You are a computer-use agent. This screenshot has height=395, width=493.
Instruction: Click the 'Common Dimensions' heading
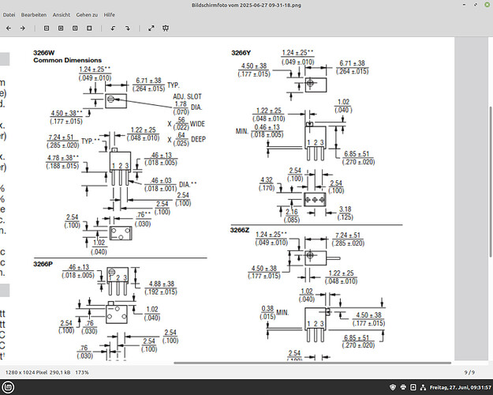click(x=68, y=60)
